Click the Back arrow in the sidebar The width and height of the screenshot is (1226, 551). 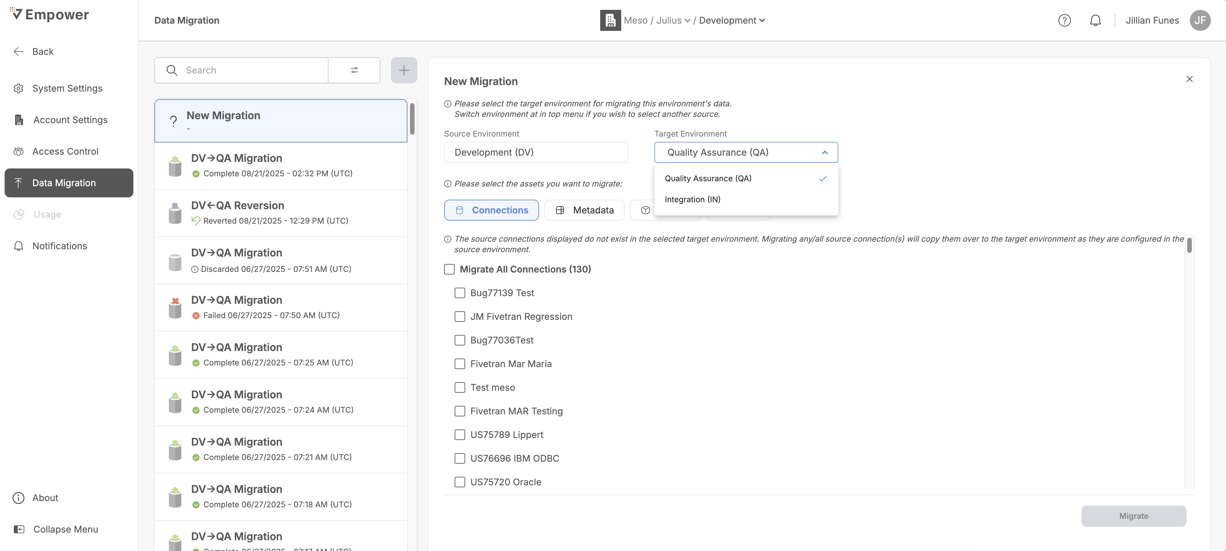[19, 51]
